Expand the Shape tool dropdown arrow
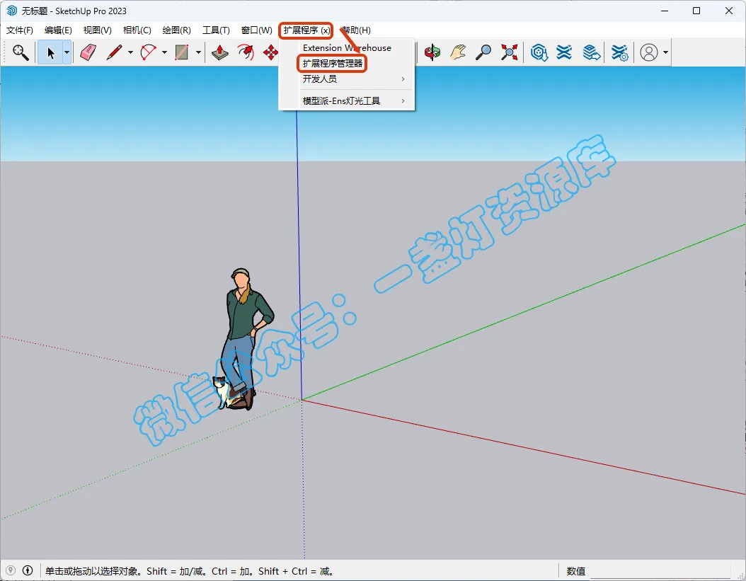746x581 pixels. coord(198,52)
